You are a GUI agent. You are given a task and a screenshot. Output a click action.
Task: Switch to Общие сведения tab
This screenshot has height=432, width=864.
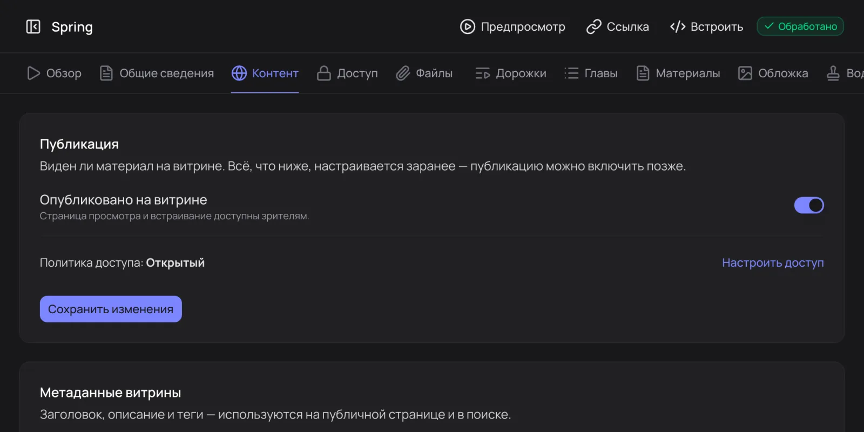pos(157,73)
